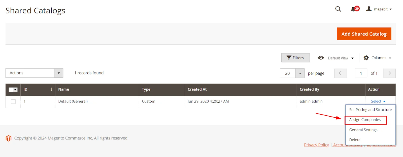Go to next page with the arrow control
Viewport: 403px width, 157px height.
point(389,73)
